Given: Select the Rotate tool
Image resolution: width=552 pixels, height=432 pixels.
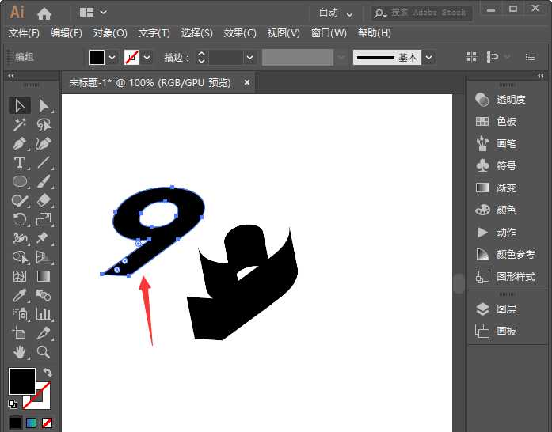Looking at the screenshot, I should [x=21, y=219].
